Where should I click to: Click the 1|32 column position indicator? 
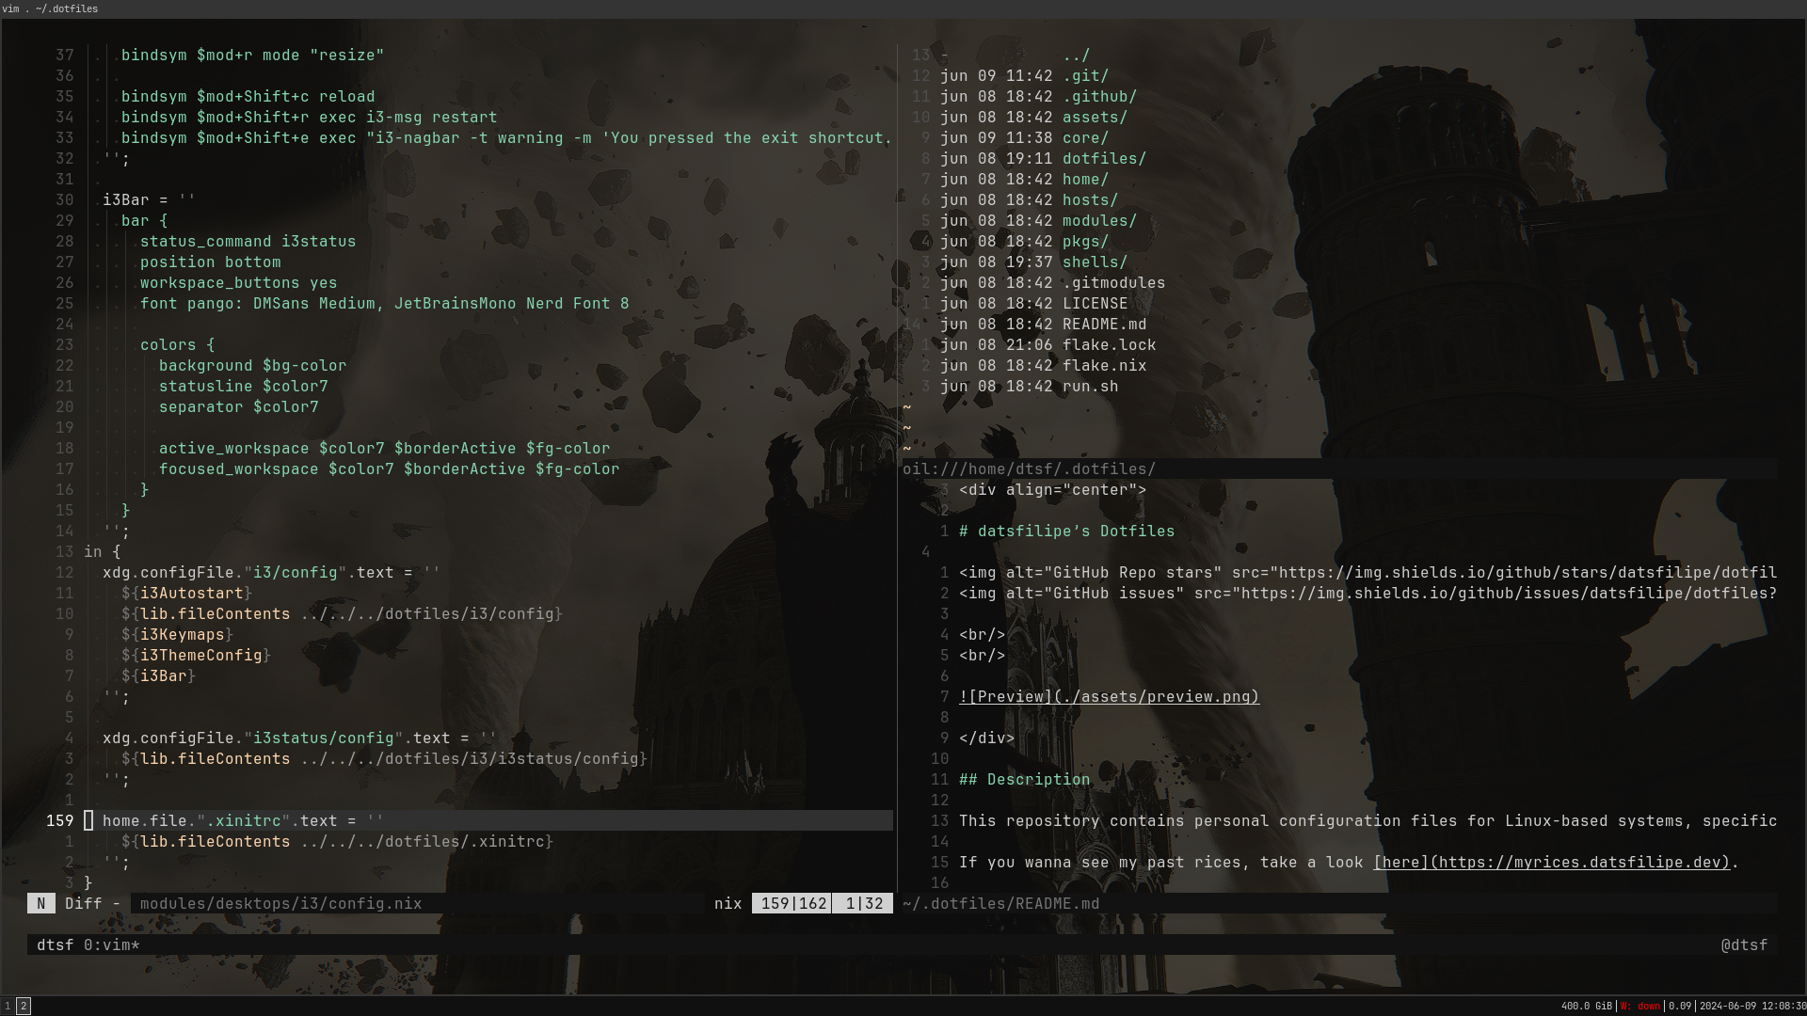pos(864,904)
